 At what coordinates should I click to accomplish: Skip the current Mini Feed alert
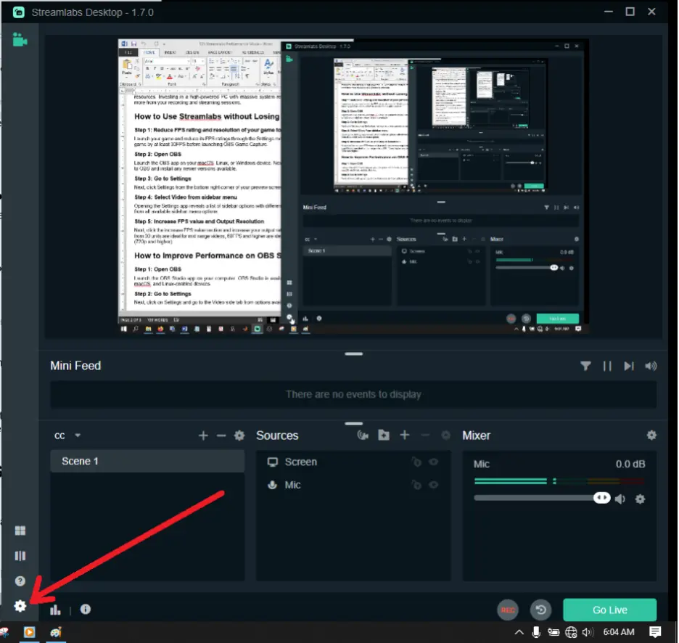629,366
